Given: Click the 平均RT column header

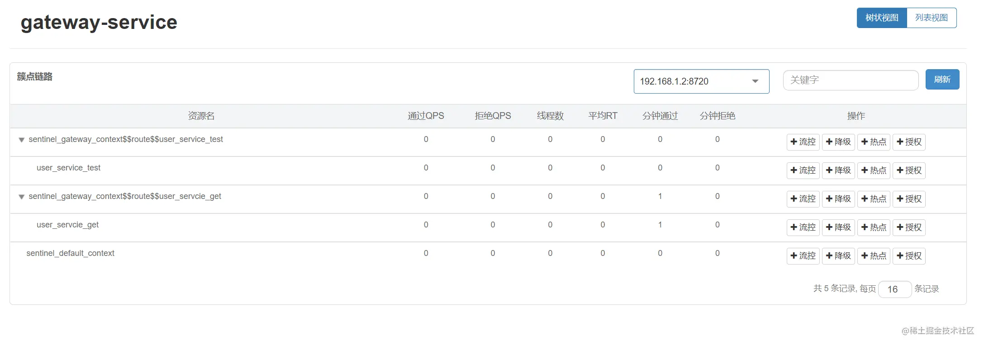Looking at the screenshot, I should pyautogui.click(x=603, y=116).
